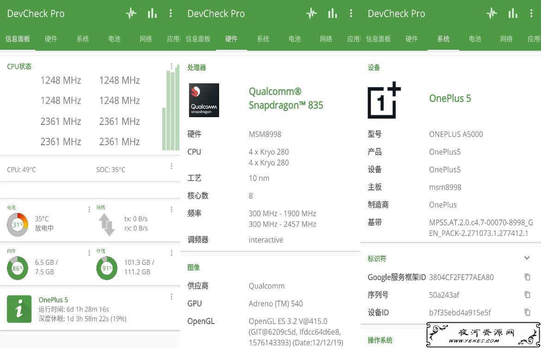Tap the ONEPLUS A5000 model value
Viewport: 541px width, 348px height.
[x=456, y=134]
